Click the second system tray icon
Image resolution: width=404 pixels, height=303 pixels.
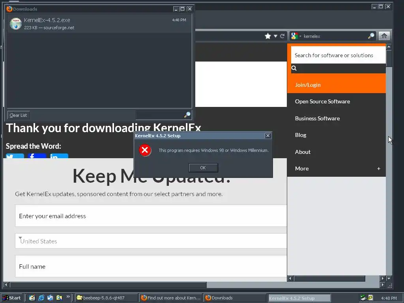pos(370,297)
